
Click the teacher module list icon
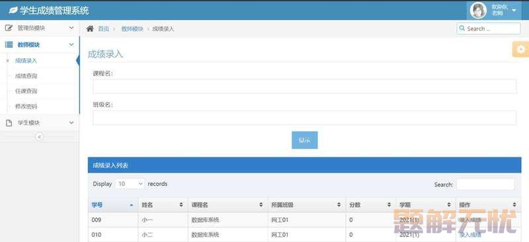9,44
